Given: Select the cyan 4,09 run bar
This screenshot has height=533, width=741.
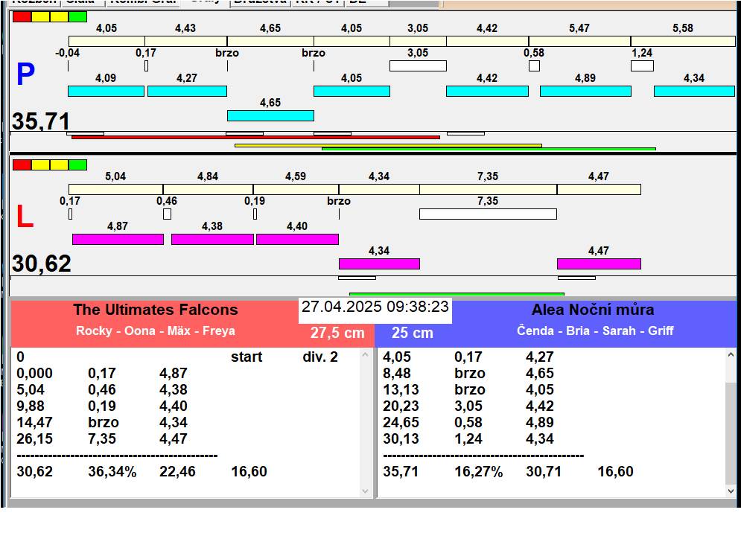Looking at the screenshot, I should pyautogui.click(x=106, y=92).
